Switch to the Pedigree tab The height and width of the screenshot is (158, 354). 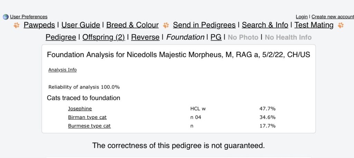point(61,37)
